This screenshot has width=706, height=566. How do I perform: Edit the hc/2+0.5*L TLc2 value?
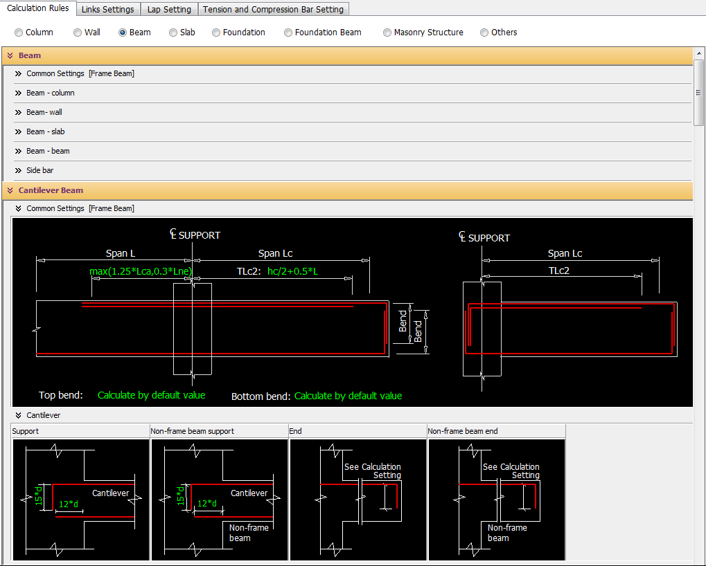point(292,271)
